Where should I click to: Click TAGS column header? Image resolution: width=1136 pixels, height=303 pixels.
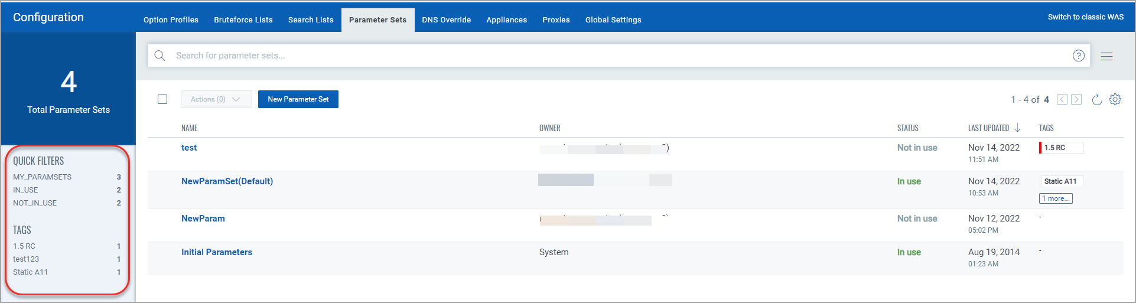tap(1046, 128)
